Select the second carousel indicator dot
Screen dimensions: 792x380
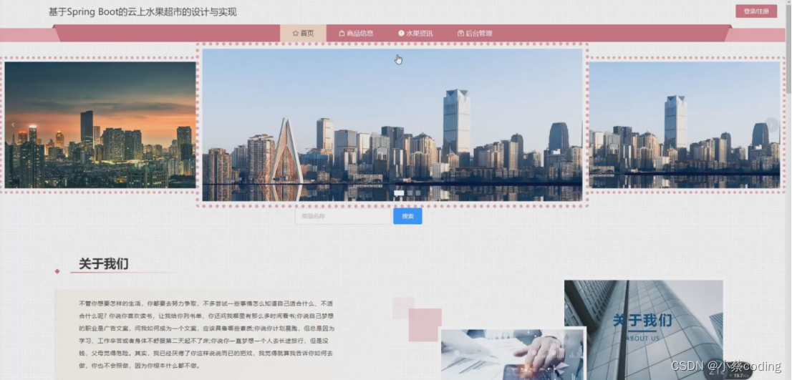pyautogui.click(x=410, y=193)
